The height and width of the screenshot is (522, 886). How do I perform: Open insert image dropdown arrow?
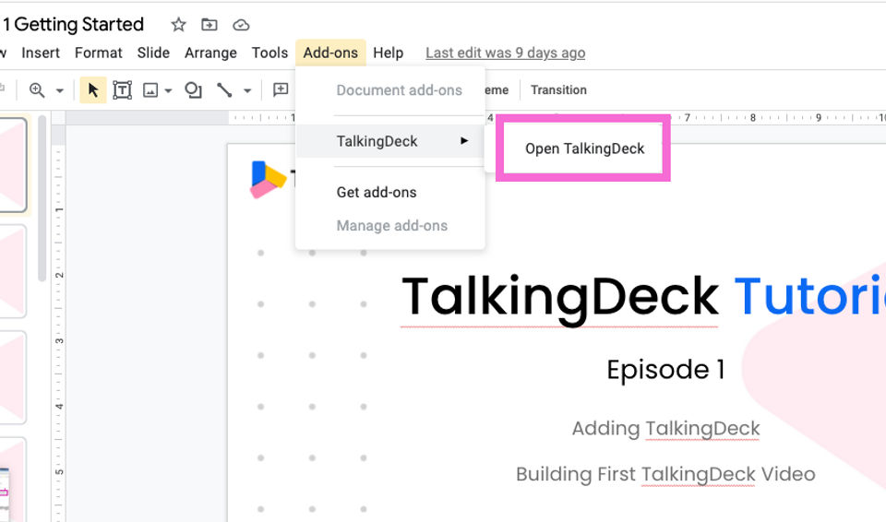click(168, 91)
